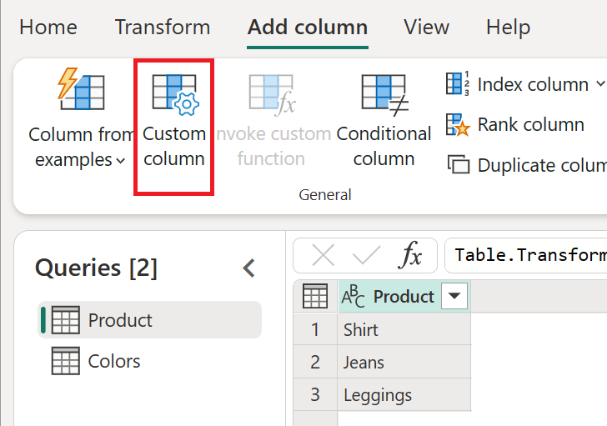This screenshot has width=607, height=426.
Task: Click the Custom column icon
Action: click(173, 93)
